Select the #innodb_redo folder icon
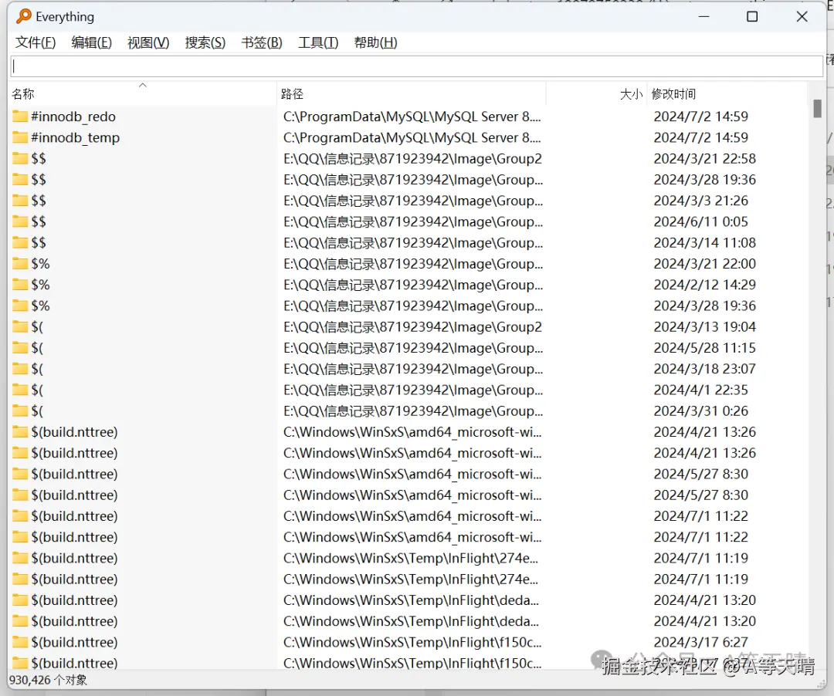Image resolution: width=834 pixels, height=696 pixels. tap(20, 117)
